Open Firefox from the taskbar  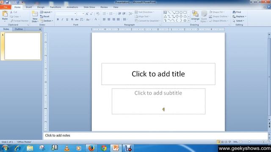(91, 148)
